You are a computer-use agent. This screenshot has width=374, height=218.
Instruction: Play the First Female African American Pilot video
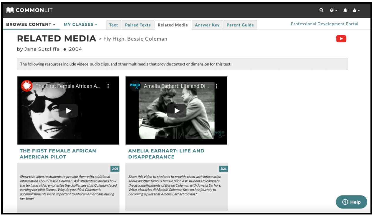pos(68,111)
